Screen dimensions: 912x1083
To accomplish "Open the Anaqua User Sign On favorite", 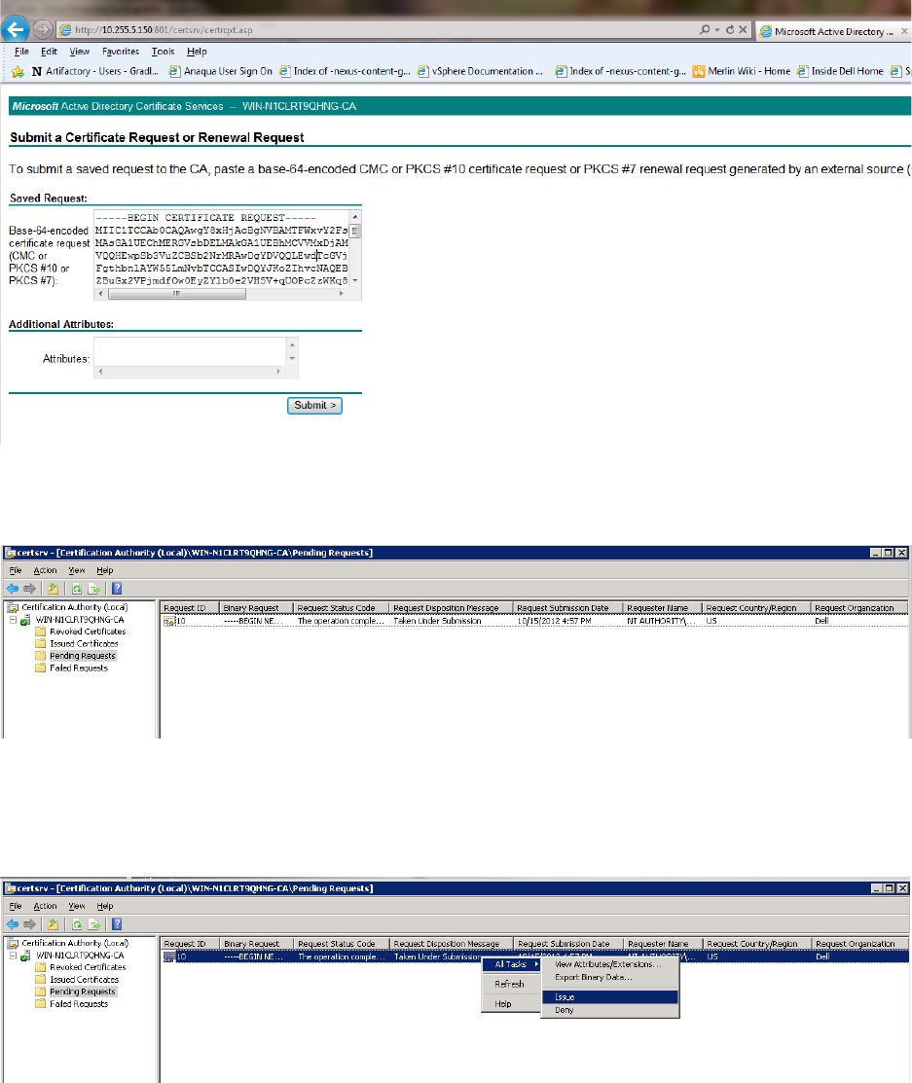I will tap(220, 71).
